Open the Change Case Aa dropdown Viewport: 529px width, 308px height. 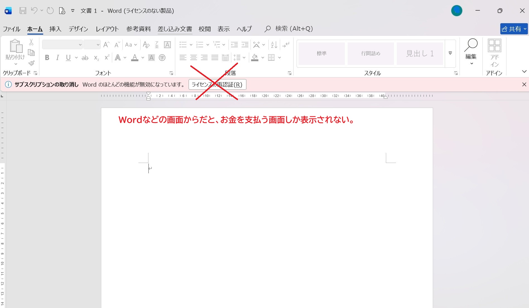[131, 44]
